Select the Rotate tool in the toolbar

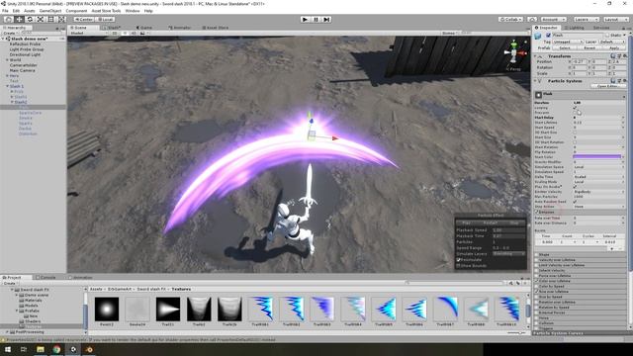[x=30, y=19]
